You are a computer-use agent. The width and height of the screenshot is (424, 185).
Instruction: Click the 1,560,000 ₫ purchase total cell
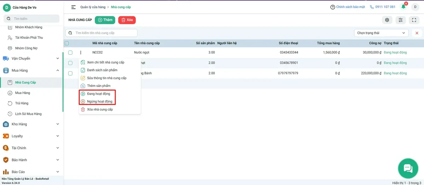pos(331,53)
